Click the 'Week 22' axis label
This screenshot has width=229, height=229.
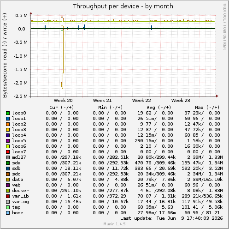[141, 101]
